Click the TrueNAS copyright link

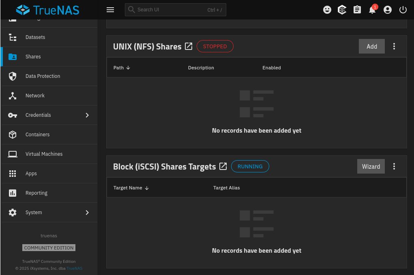click(x=74, y=269)
